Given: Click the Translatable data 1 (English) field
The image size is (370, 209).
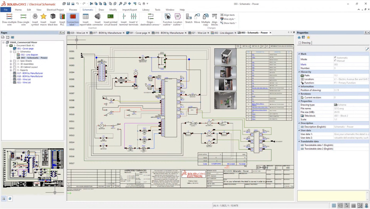Looking at the screenshot, I should (x=351, y=145).
